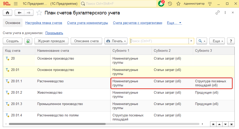Add this page to favorites star
Screen dimensions: 239x129
(x=39, y=13)
